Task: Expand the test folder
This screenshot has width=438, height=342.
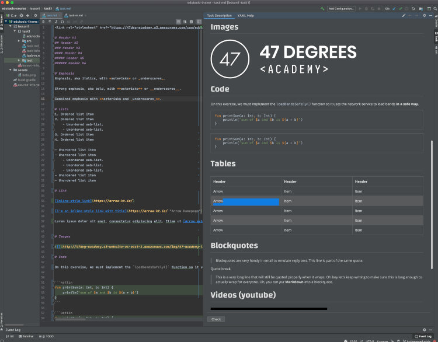Action: pos(19,60)
